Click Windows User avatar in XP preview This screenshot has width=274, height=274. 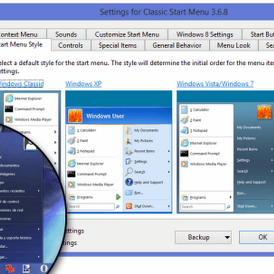point(75,116)
